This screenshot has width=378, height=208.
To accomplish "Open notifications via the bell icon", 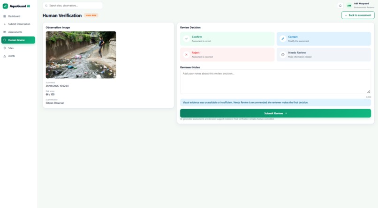I will pos(340,6).
